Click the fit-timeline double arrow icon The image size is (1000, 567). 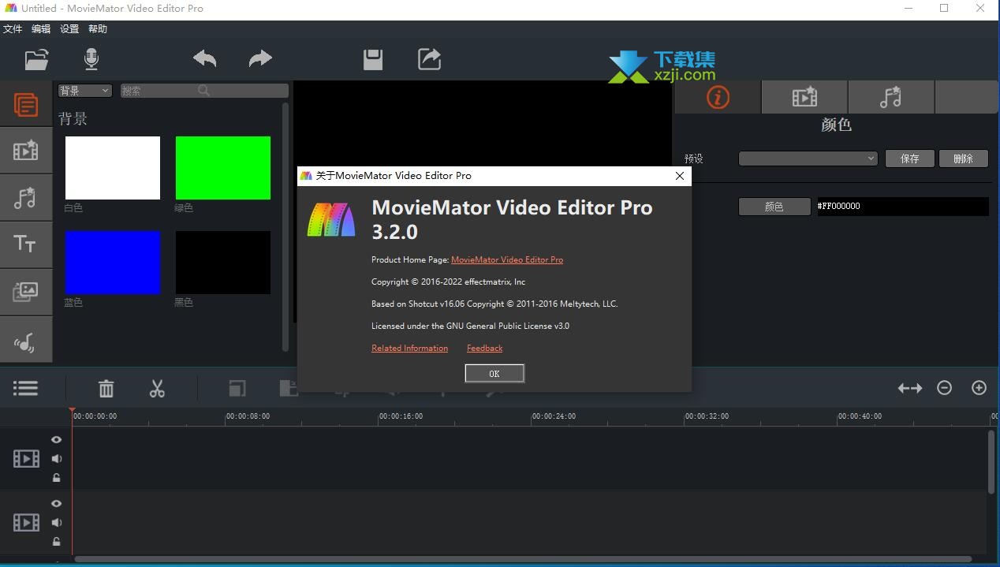(x=910, y=388)
